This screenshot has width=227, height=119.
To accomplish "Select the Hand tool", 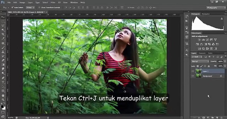I will coord(3,95).
